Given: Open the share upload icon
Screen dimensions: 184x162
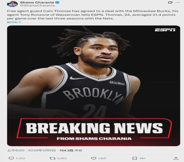Looking at the screenshot, I should (176, 158).
